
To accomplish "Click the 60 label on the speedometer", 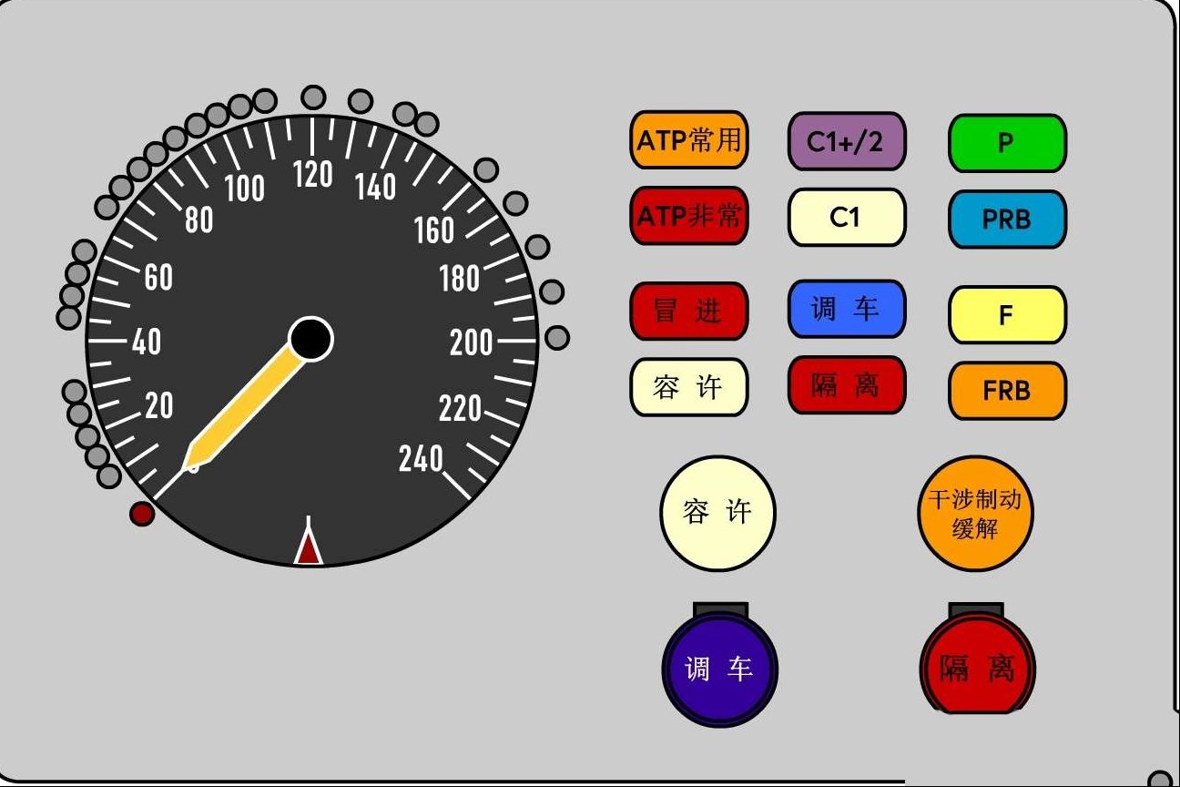I will tap(158, 278).
